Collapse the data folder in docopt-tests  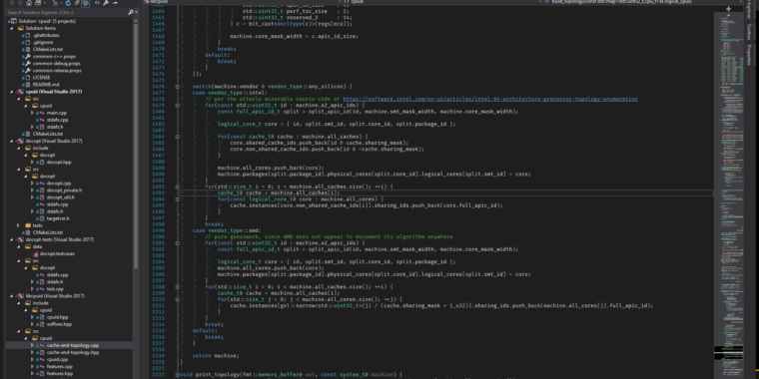click(x=19, y=246)
